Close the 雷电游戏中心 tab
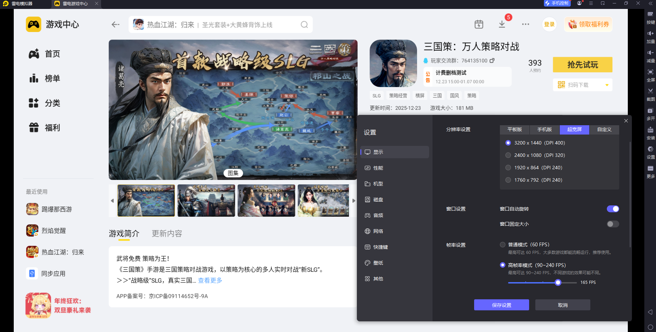656x332 pixels. (97, 3)
